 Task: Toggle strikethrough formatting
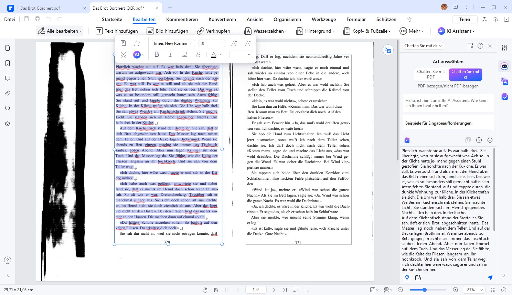pyautogui.click(x=198, y=54)
